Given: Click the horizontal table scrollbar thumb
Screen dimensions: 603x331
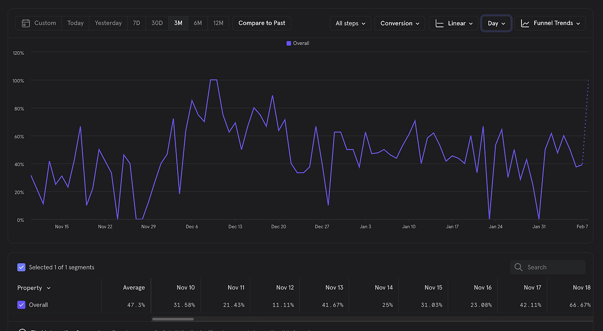Looking at the screenshot, I should pyautogui.click(x=172, y=319).
